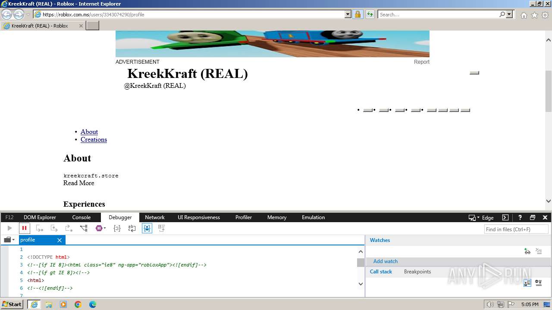Open dev tools Help question mark
This screenshot has width=552, height=310.
click(x=520, y=217)
